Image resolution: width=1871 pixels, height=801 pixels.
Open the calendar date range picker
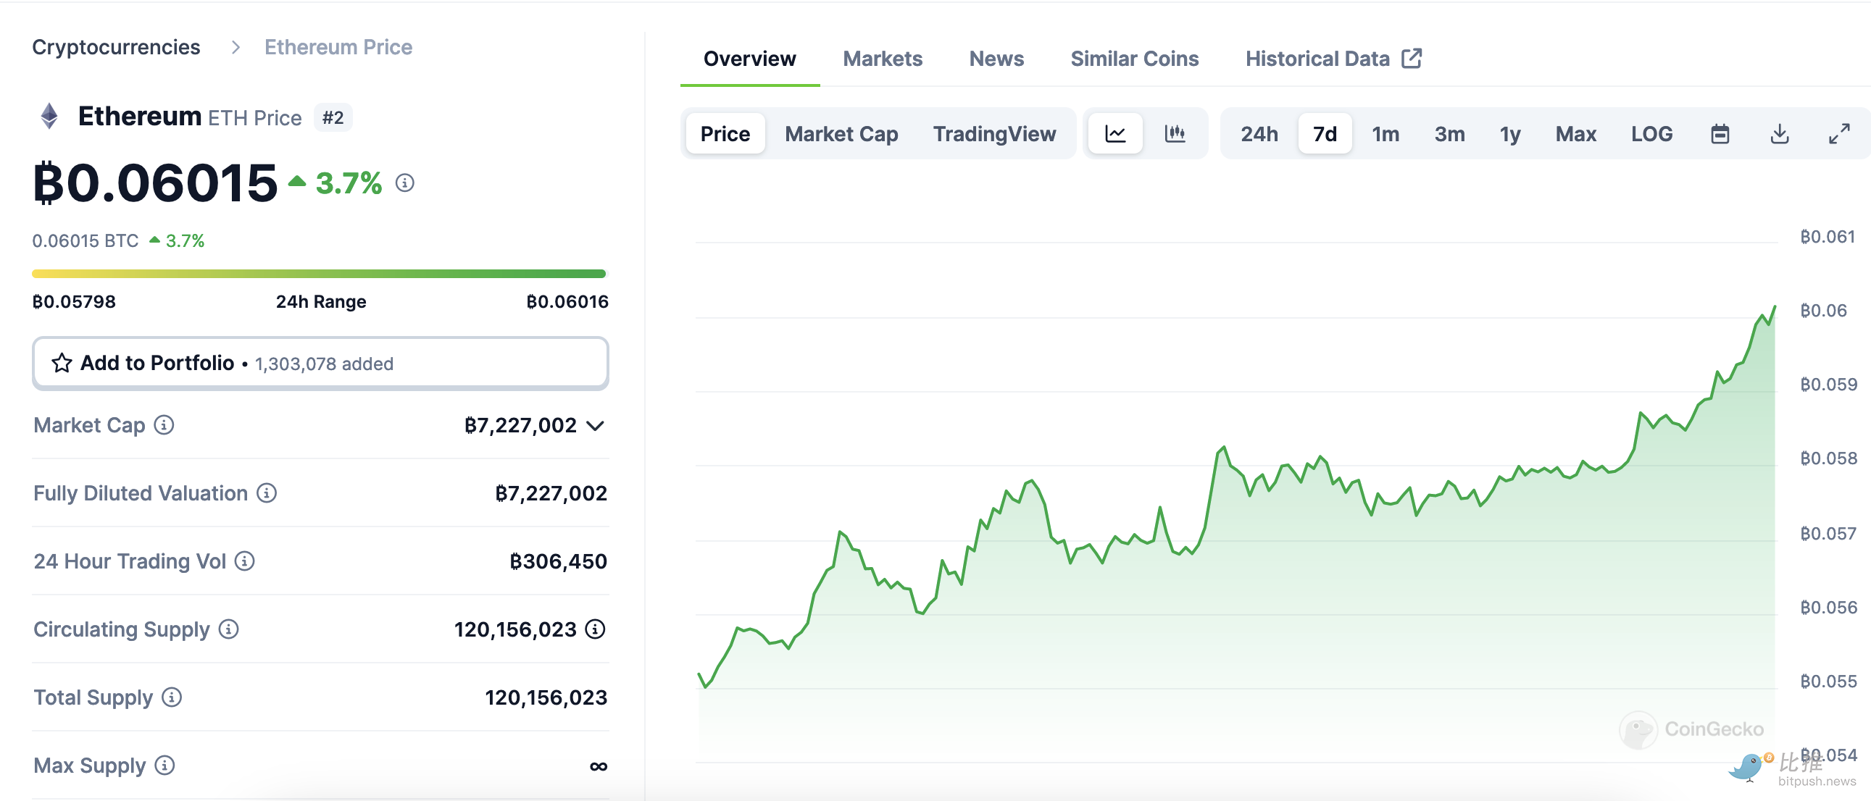[x=1720, y=134]
